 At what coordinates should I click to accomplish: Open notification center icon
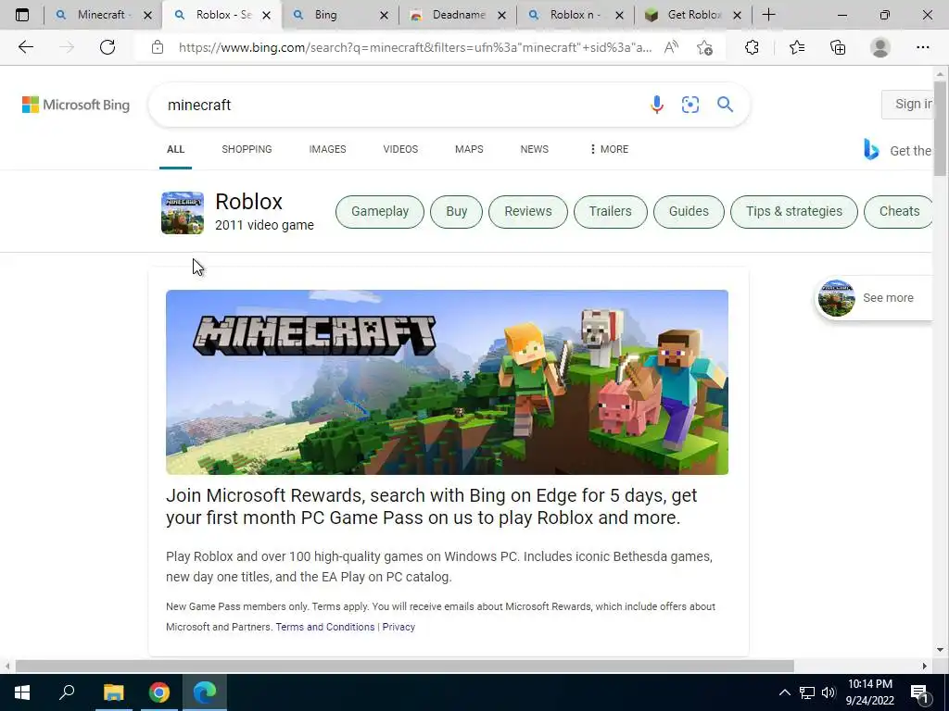(919, 693)
